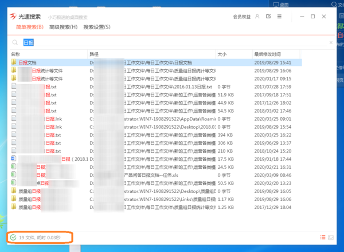Click file icon of the 394 KB row
Screen dimensions: 344x252
[x=14, y=135]
